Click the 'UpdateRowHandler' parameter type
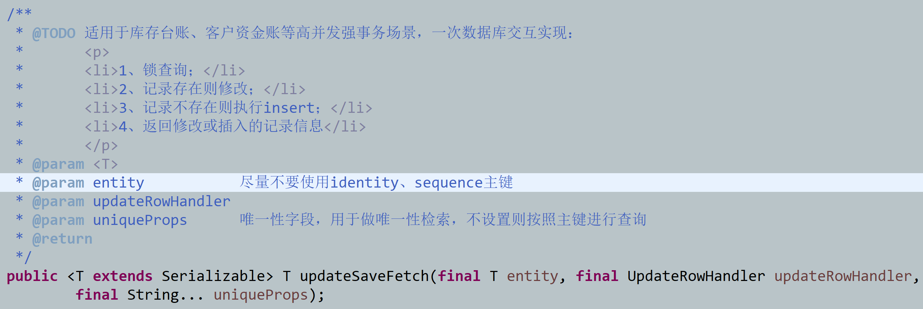 [x=696, y=276]
